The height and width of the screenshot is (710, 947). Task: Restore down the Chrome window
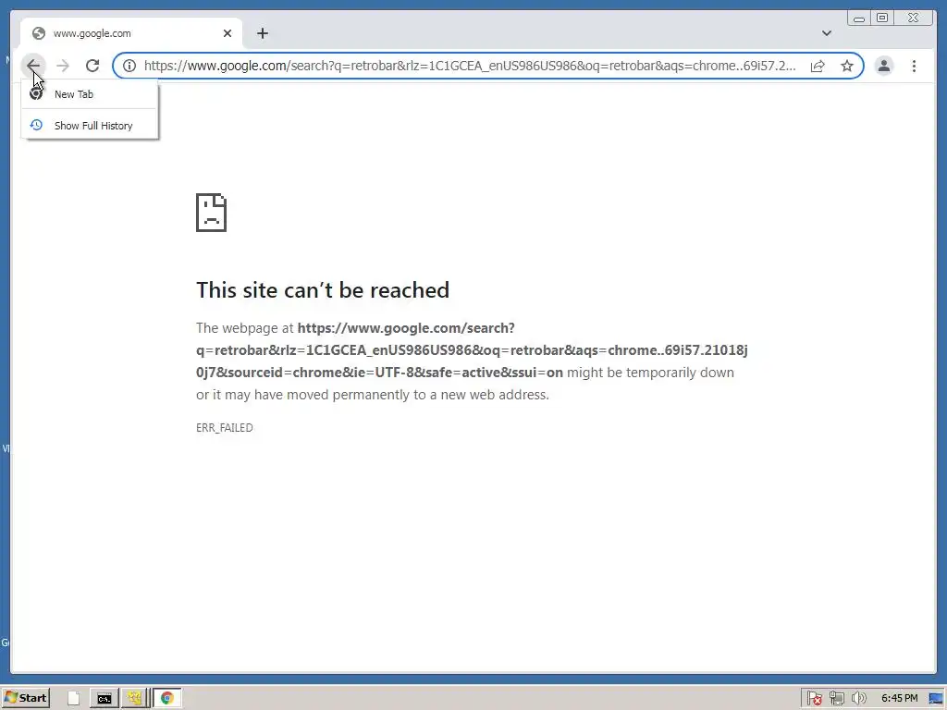coord(881,18)
